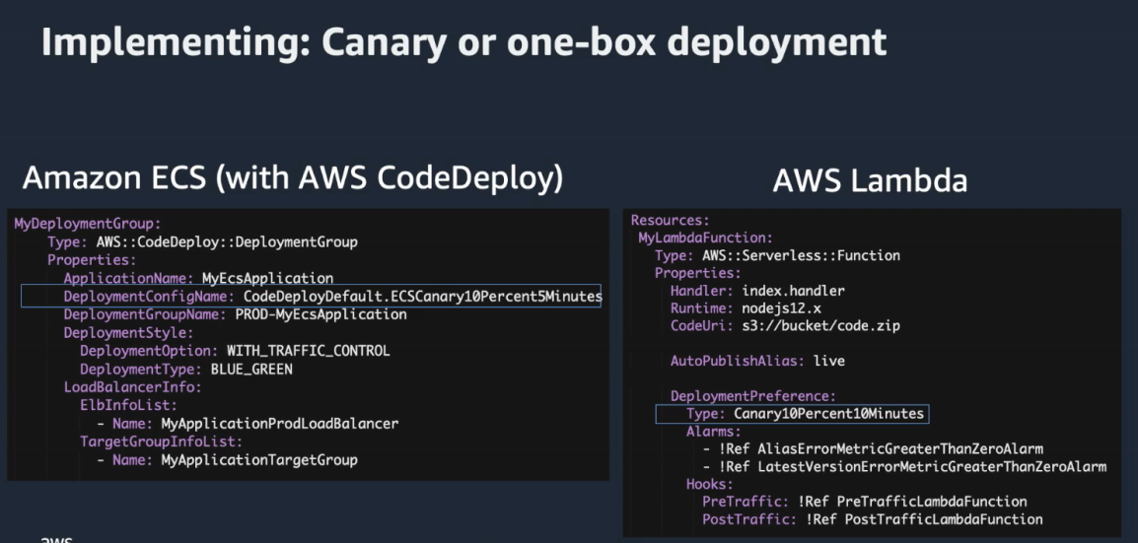Screen dimensions: 1138x543
Task: Click the AWS::Serverless::Function type line
Action: coord(777,255)
